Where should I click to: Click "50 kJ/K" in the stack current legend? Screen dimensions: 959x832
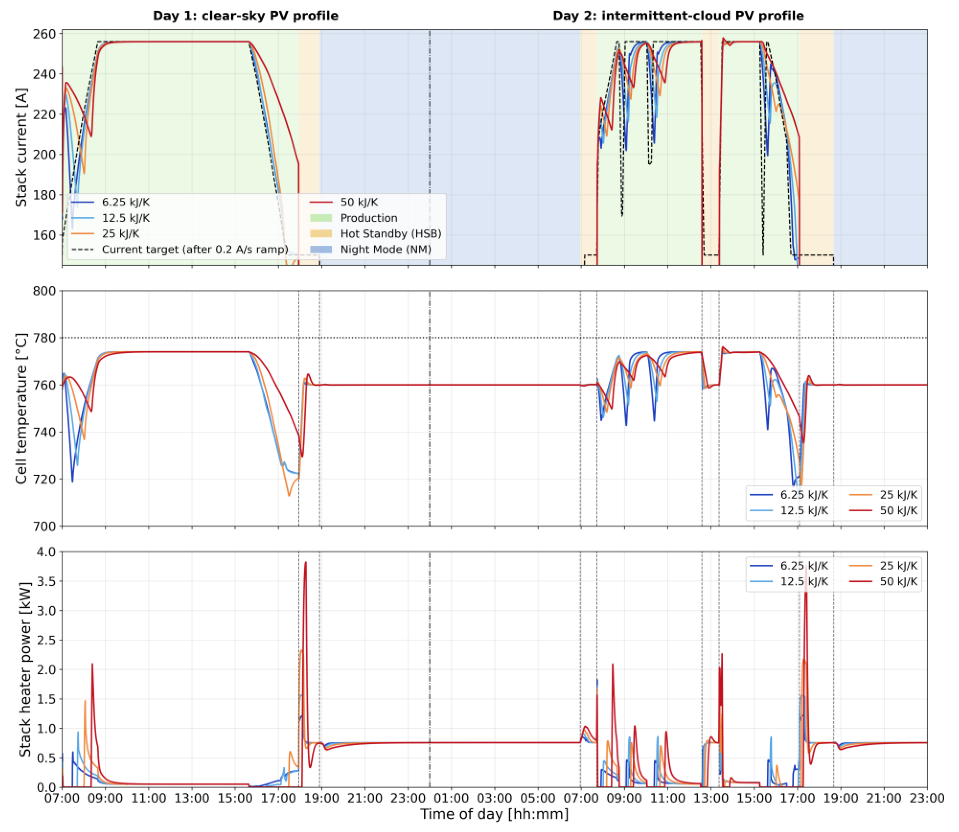359,202
